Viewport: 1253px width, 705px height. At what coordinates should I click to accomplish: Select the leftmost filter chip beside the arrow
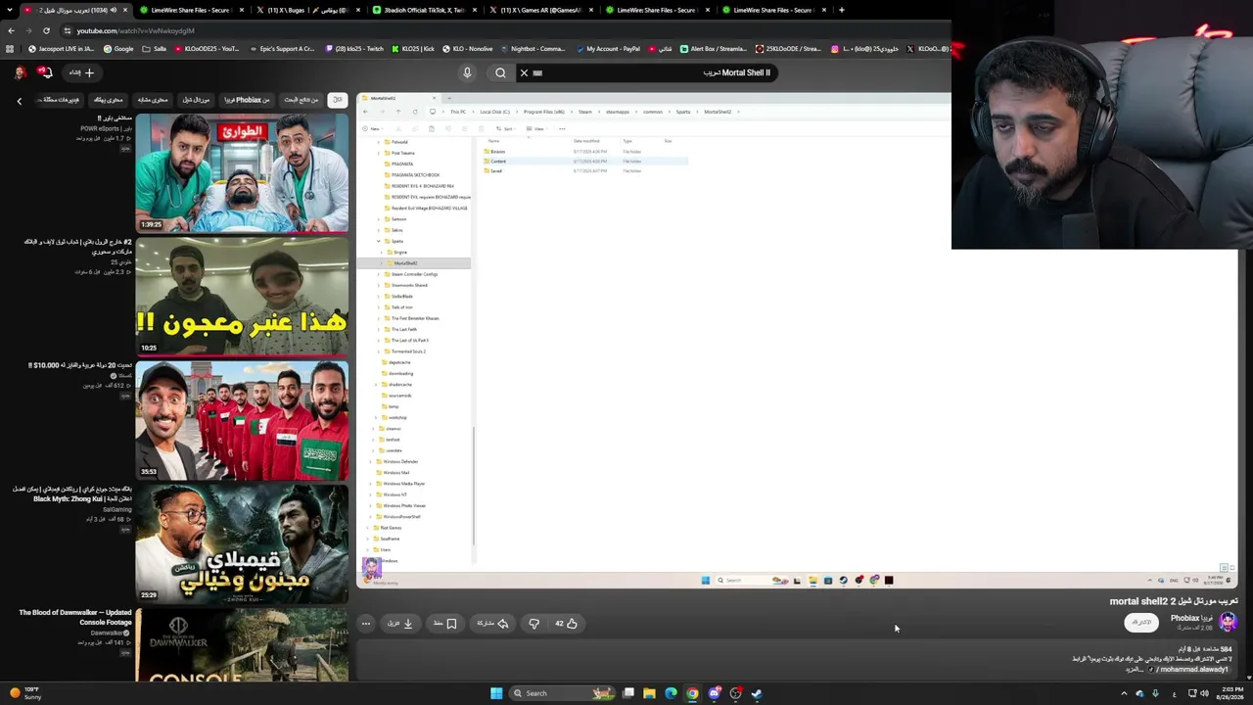pyautogui.click(x=61, y=100)
